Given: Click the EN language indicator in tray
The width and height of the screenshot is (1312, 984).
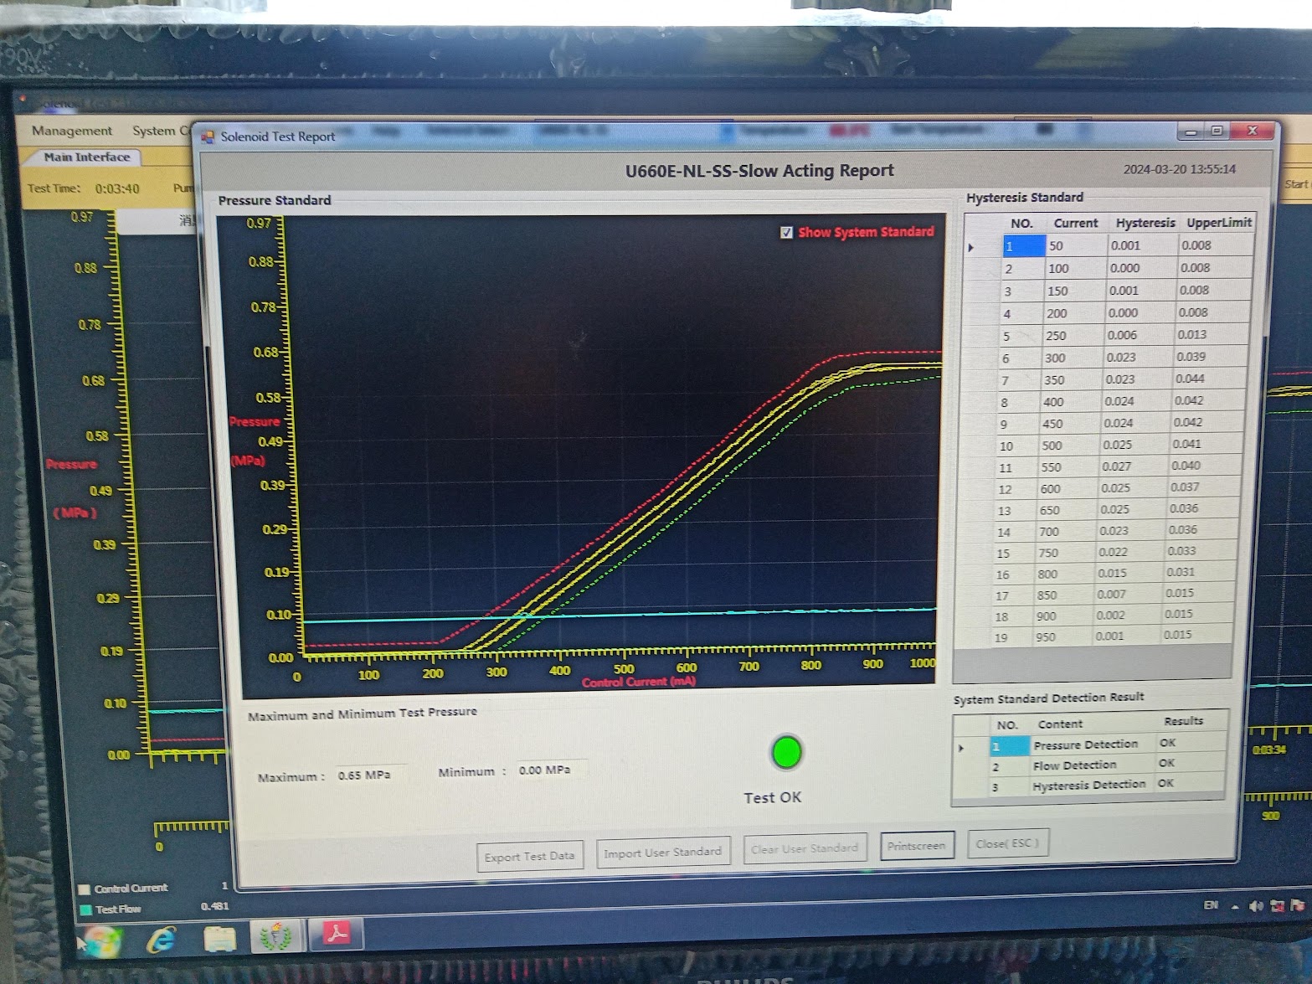Looking at the screenshot, I should pos(1211,905).
